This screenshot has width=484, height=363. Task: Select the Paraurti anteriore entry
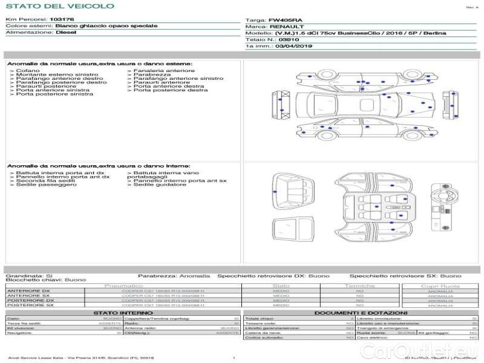coord(159,82)
